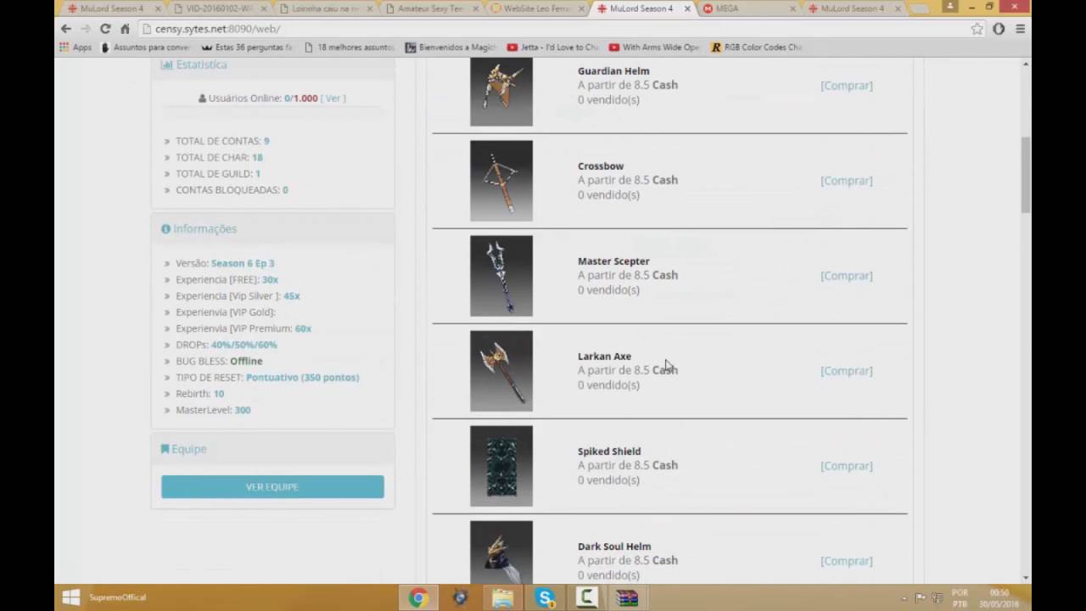This screenshot has height=611, width=1086.
Task: Click Comprar for Crossbow
Action: pos(846,181)
